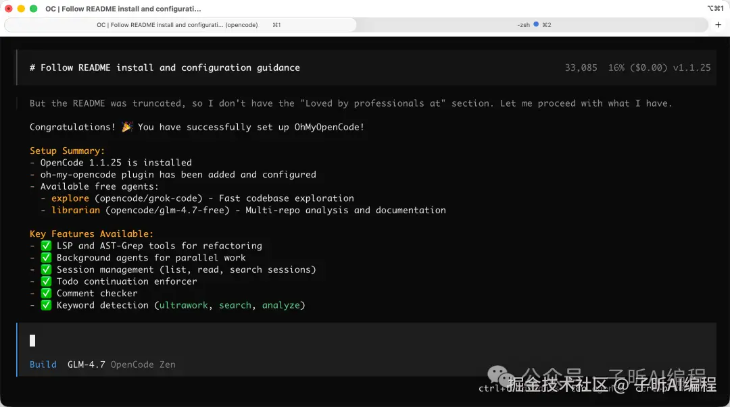The width and height of the screenshot is (730, 407).
Task: Click the green check beside Comment checker
Action: pyautogui.click(x=46, y=293)
